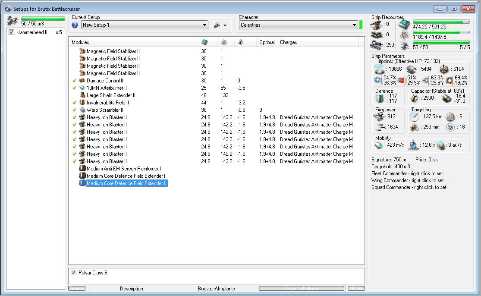Image resolution: width=481 pixels, height=296 pixels.
Task: Select Large Shield Extender II module row
Action: pos(216,95)
